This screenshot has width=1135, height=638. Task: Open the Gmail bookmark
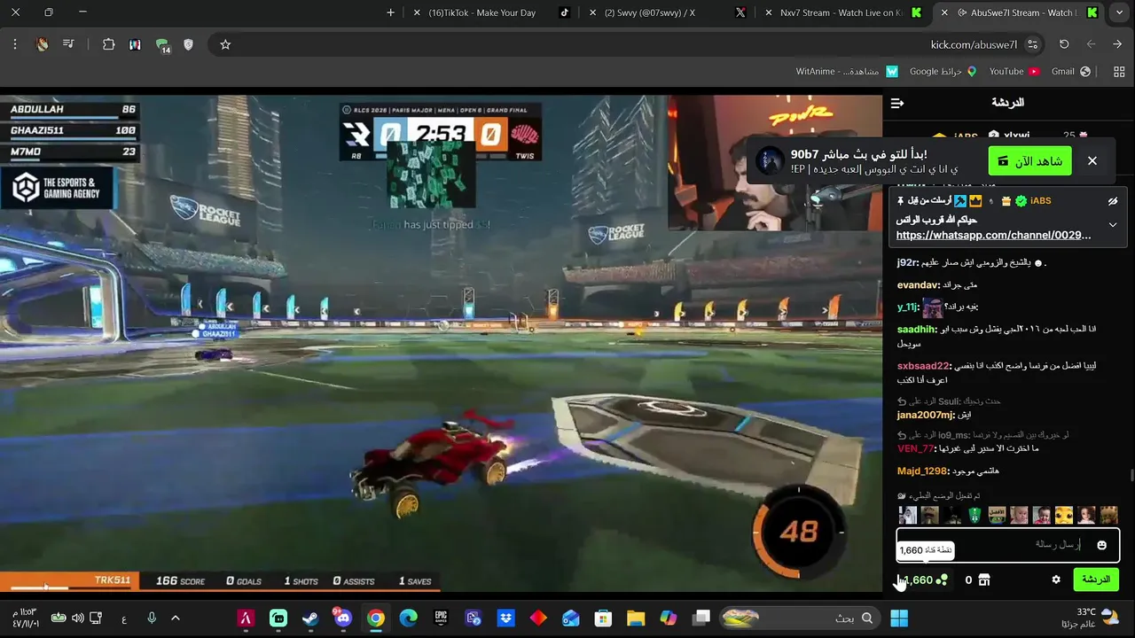[x=1070, y=71]
